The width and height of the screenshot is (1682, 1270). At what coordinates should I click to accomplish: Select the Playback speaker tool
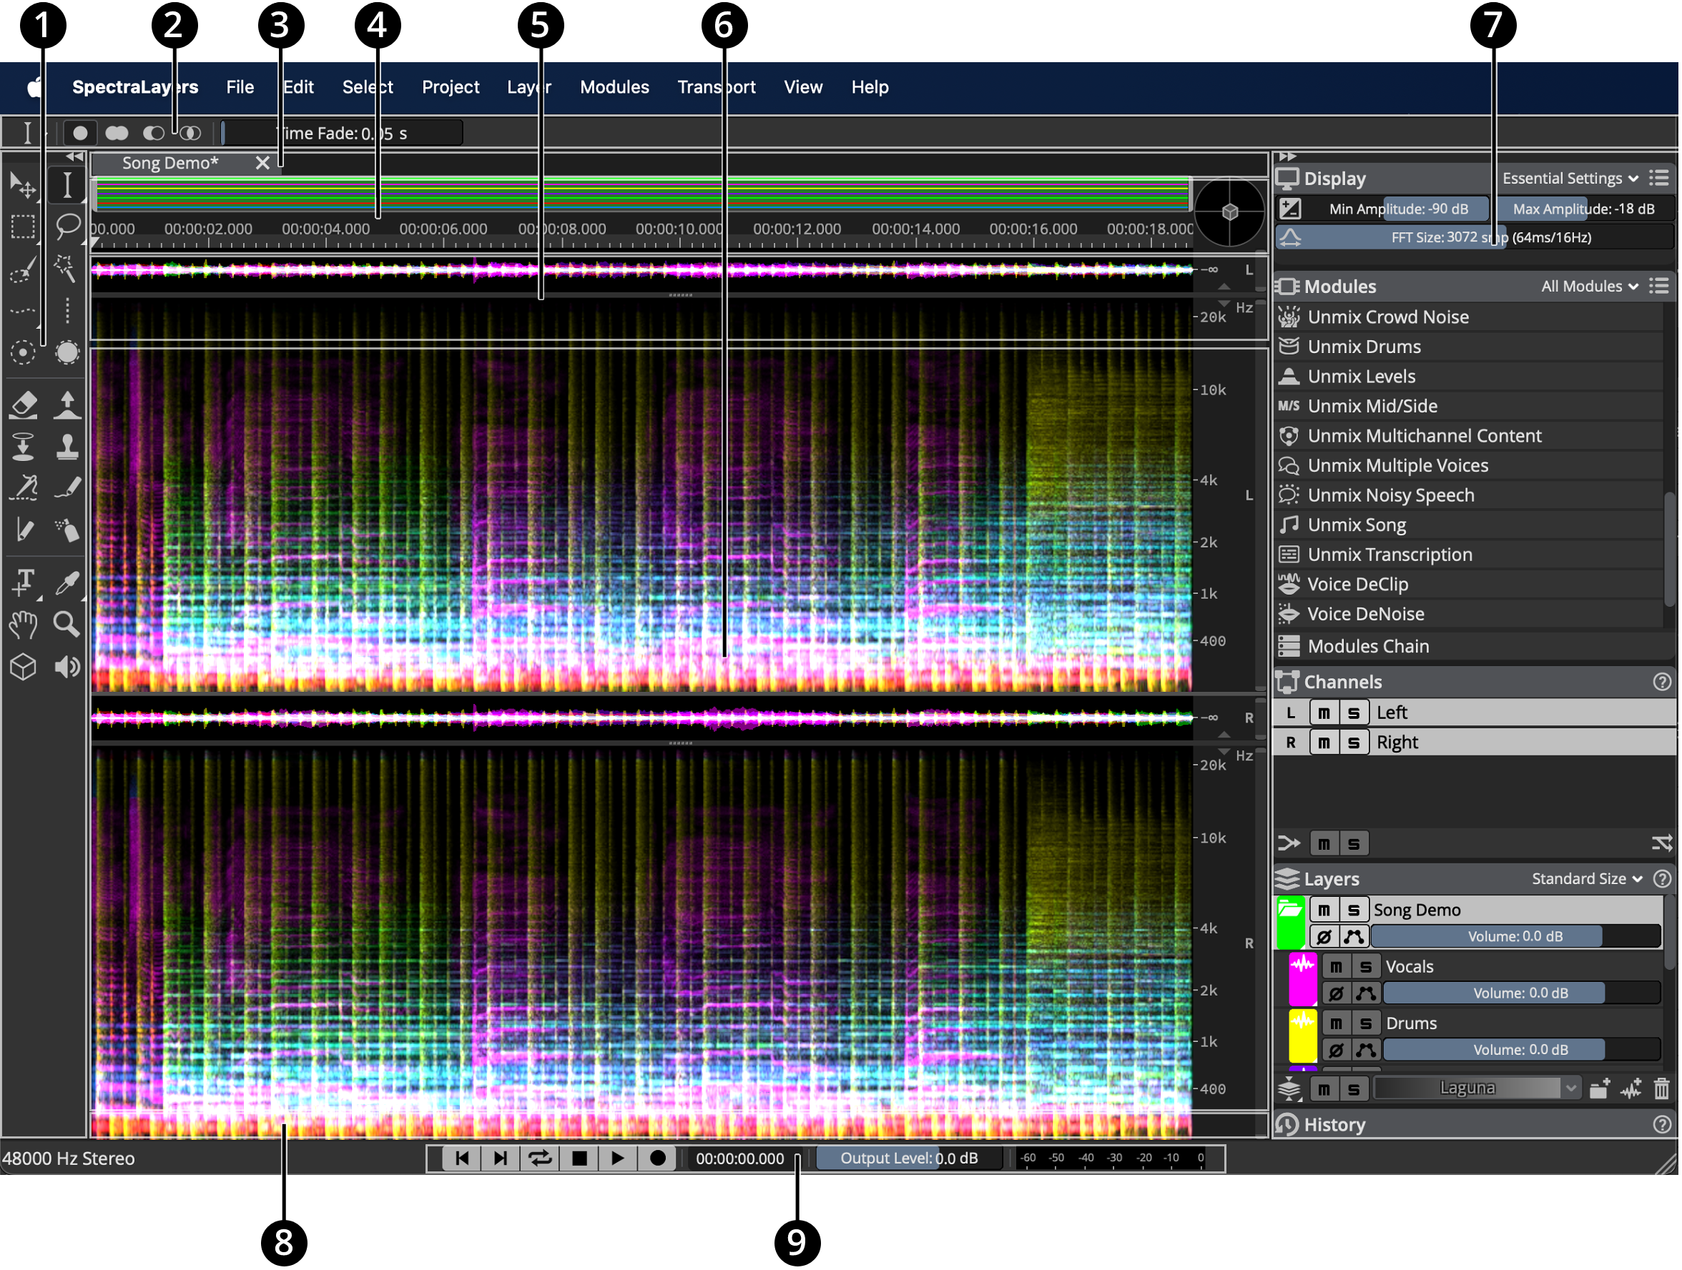pos(67,667)
